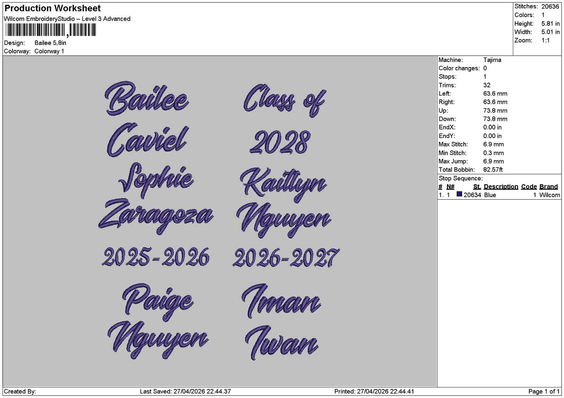
Task: Click the 'Brand' column header
Action: [x=548, y=187]
